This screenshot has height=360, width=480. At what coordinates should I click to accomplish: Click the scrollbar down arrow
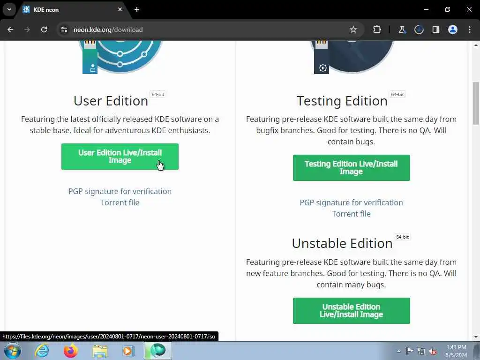point(476,337)
